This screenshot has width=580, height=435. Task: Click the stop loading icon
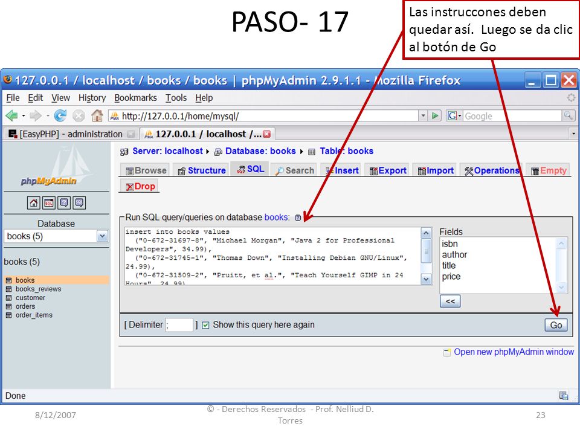click(79, 116)
